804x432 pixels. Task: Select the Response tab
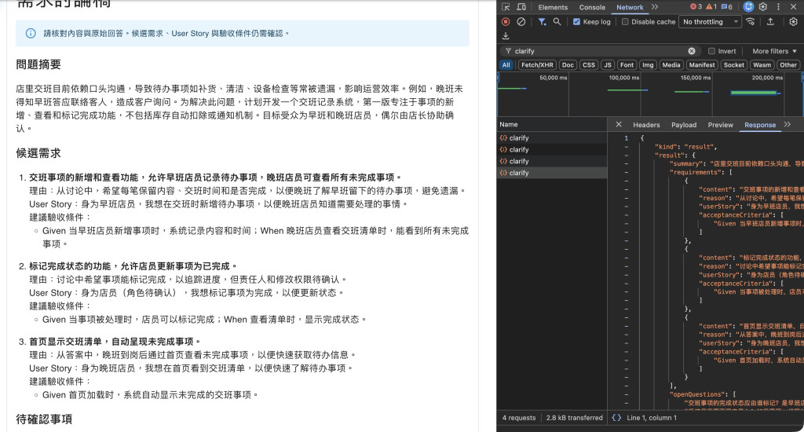[760, 125]
